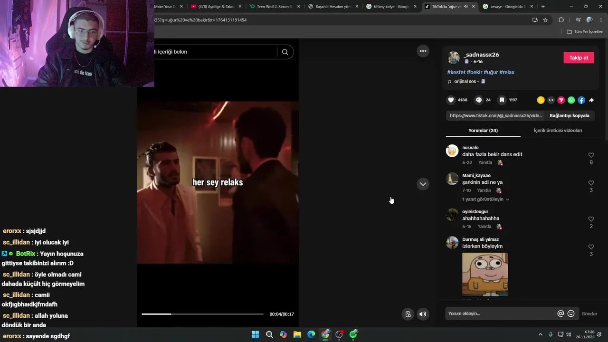Click the #bekir hashtag
Image resolution: width=608 pixels, height=342 pixels.
coord(475,72)
